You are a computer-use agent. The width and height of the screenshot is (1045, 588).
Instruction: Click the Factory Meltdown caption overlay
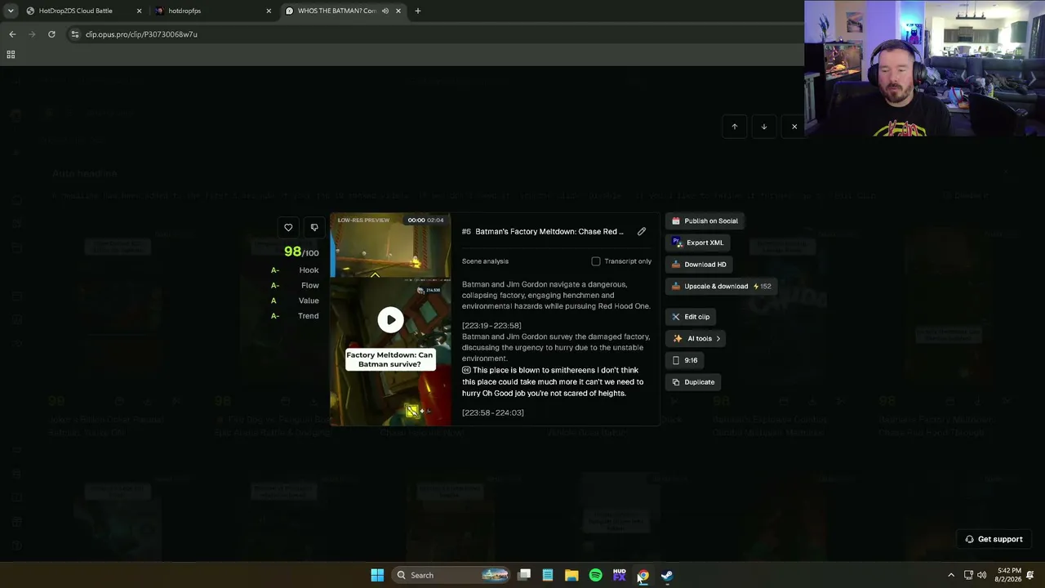click(x=389, y=359)
